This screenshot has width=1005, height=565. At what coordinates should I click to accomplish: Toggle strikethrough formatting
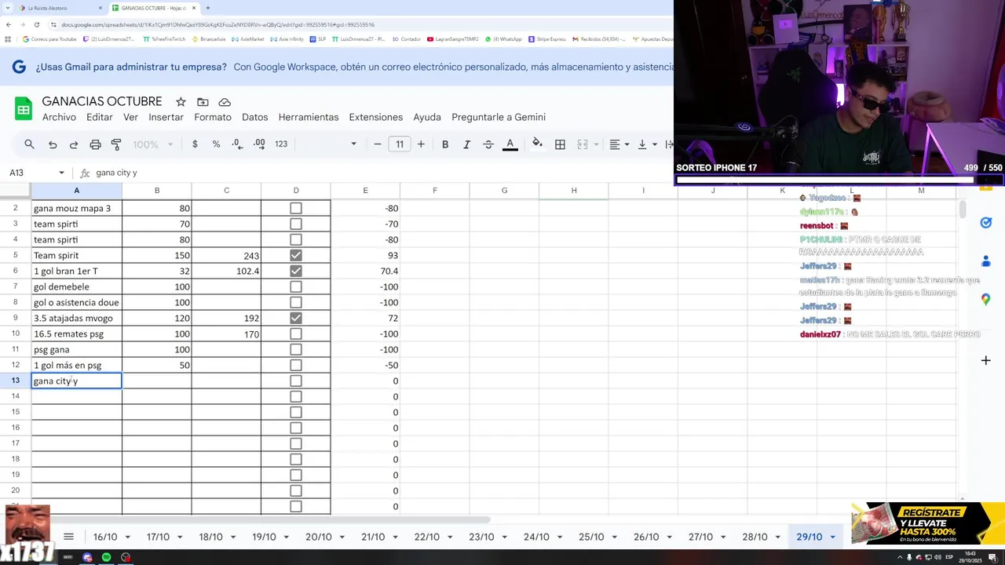tap(488, 144)
